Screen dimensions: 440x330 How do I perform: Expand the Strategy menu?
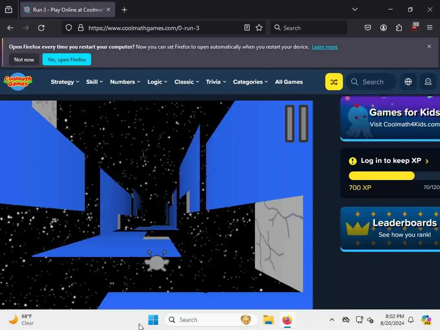[x=65, y=82]
